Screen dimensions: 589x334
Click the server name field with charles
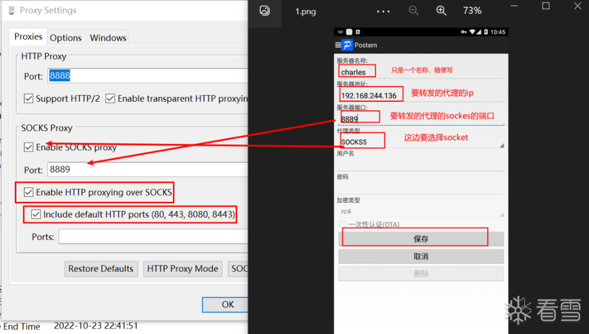420,72
